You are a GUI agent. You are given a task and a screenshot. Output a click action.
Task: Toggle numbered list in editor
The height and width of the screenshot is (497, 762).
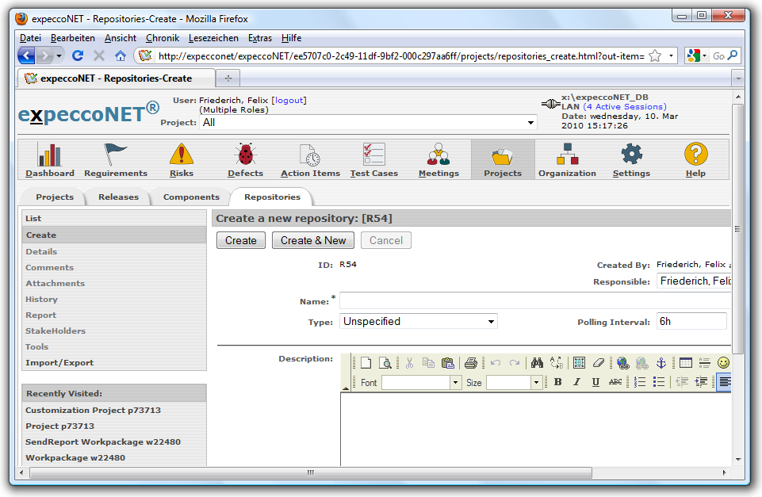pyautogui.click(x=640, y=382)
